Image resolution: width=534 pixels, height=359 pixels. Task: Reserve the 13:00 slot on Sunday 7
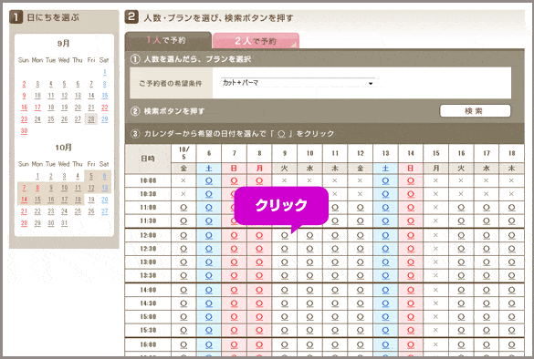pyautogui.click(x=234, y=262)
